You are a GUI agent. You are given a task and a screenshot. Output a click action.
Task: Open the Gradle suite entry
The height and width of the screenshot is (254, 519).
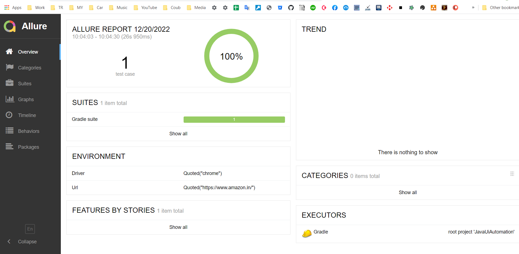85,119
